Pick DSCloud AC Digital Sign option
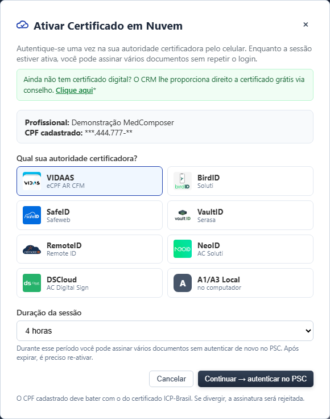330x419 pixels. (x=89, y=283)
